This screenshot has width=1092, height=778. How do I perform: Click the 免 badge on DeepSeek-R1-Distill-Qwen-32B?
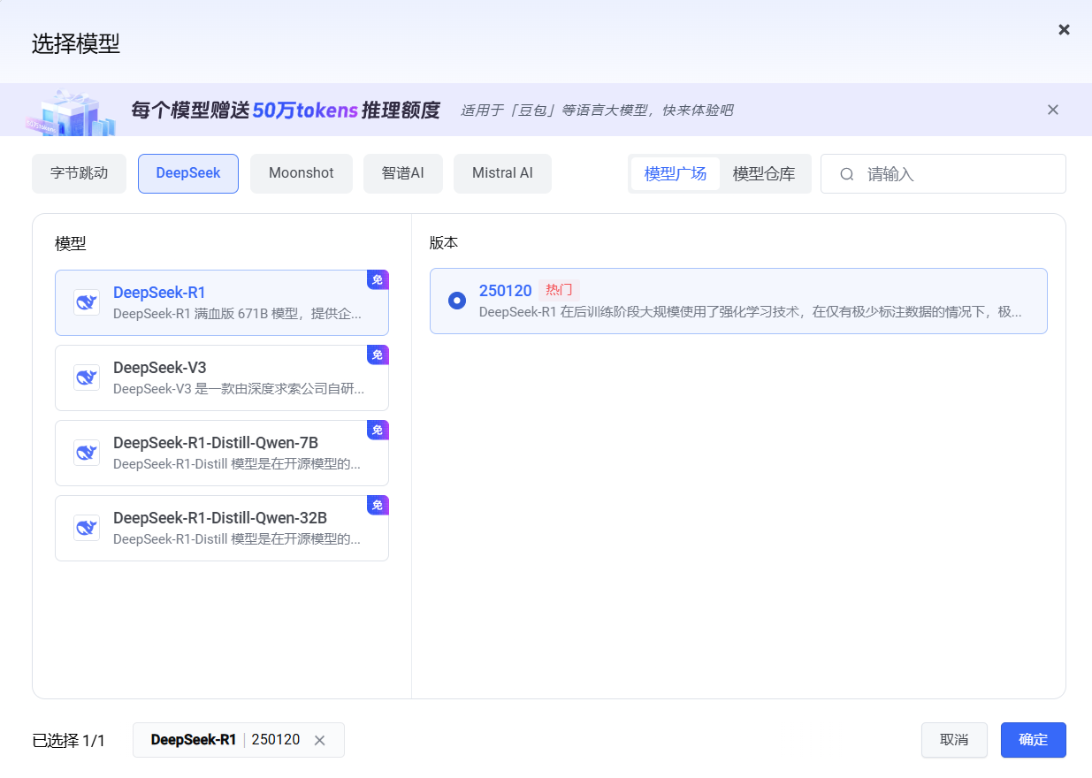(x=378, y=506)
